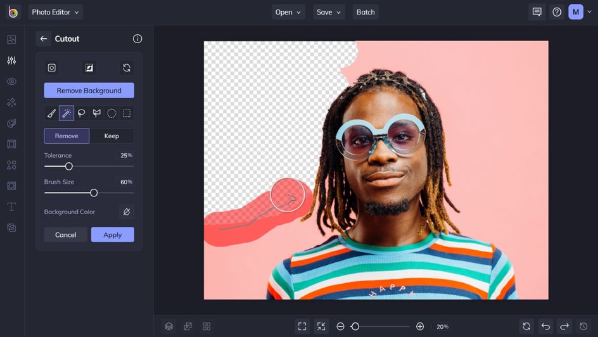Select the Polygon lasso cutout tool

click(96, 113)
